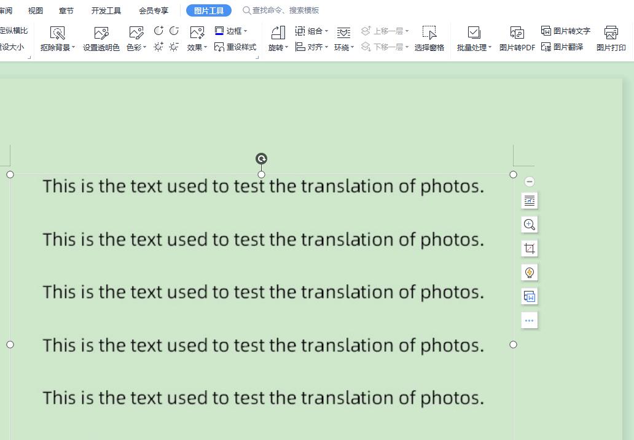Click the Picture Print (图片打印) icon
Screen dimensions: 634x440
pos(611,39)
